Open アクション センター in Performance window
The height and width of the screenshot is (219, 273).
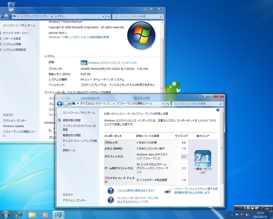click(x=74, y=200)
